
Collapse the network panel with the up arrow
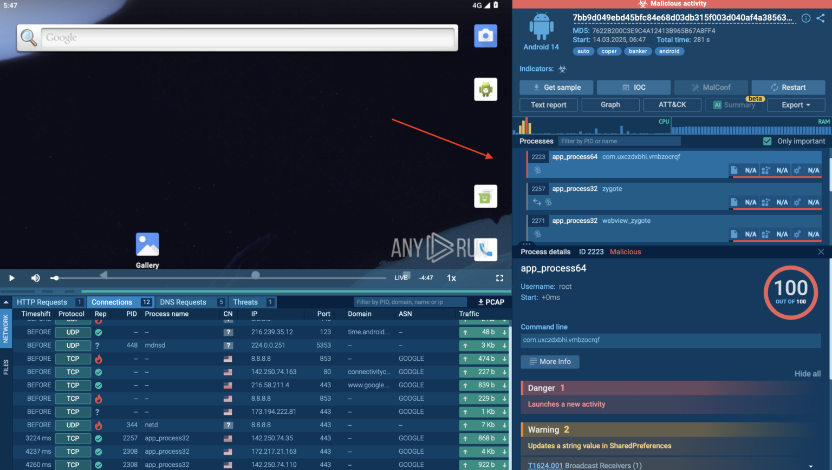coord(6,302)
